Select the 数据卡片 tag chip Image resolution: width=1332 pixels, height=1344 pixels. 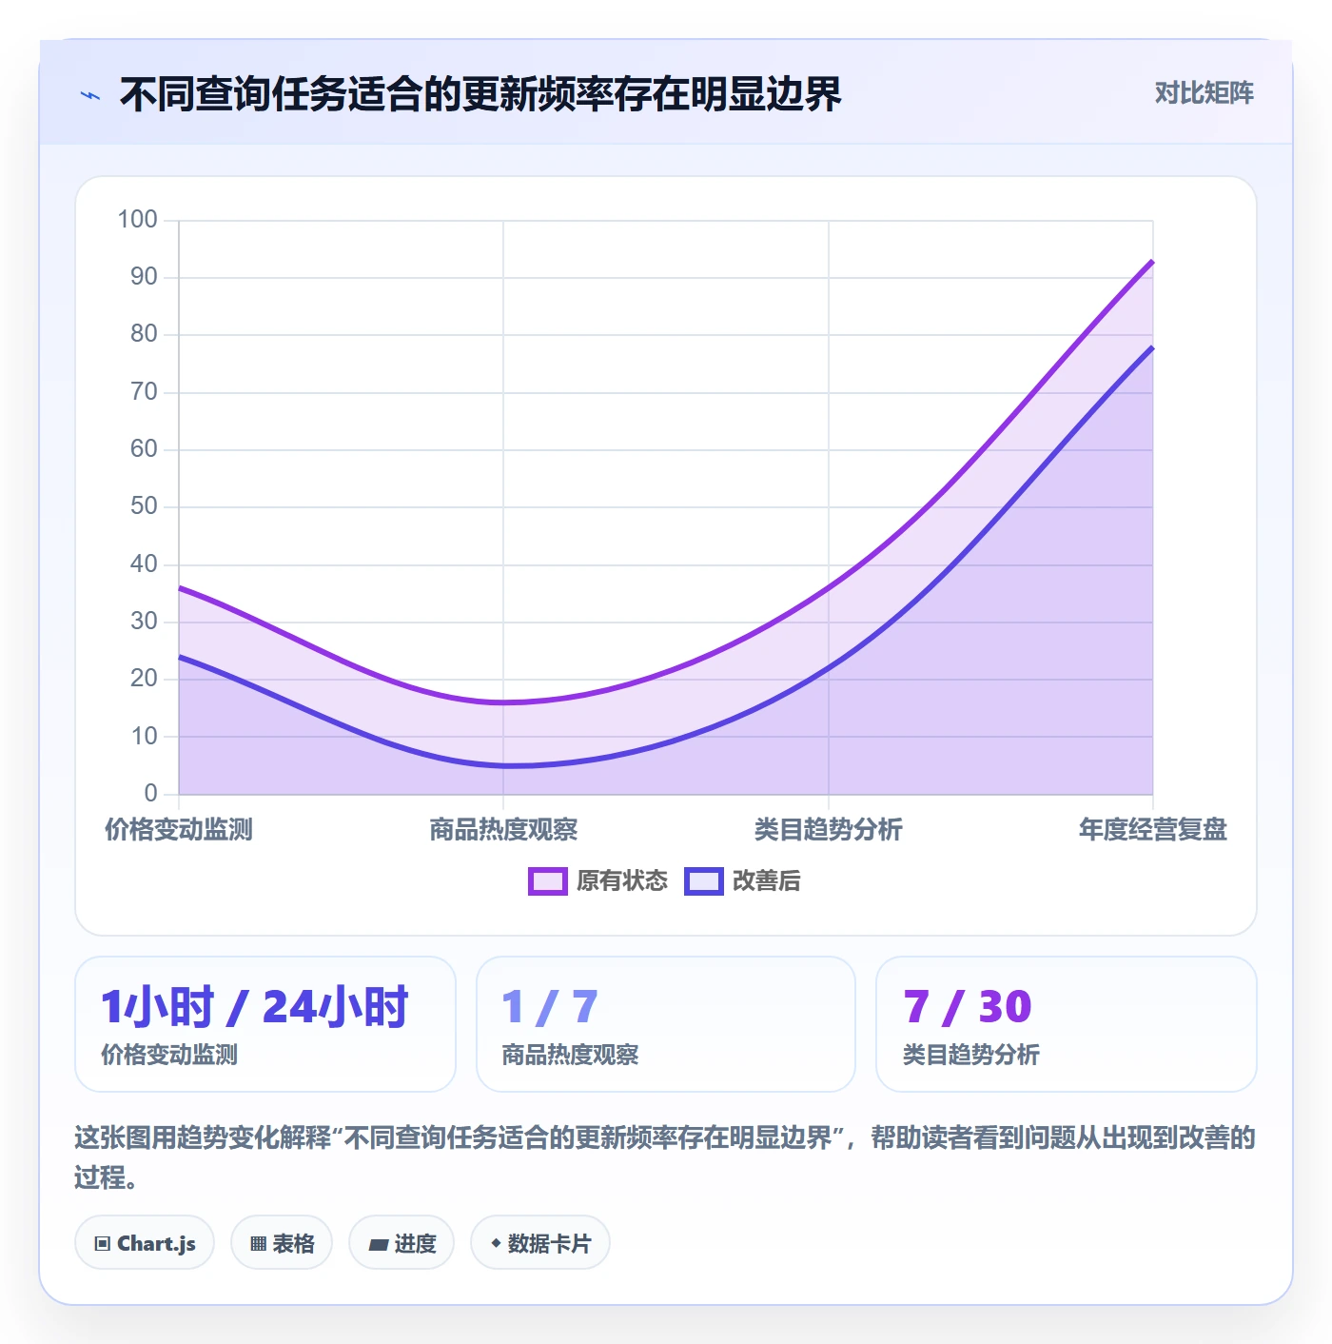(540, 1242)
